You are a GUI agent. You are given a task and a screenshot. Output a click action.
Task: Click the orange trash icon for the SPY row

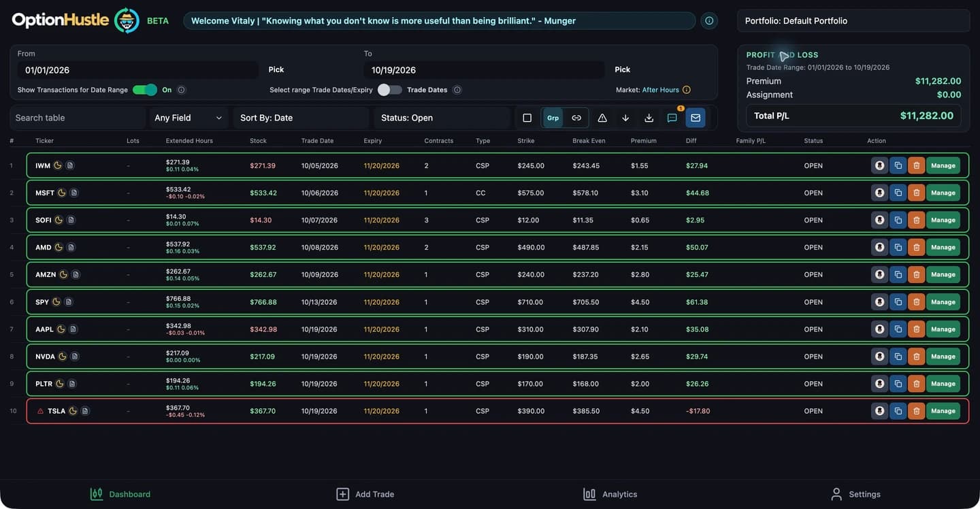point(917,302)
